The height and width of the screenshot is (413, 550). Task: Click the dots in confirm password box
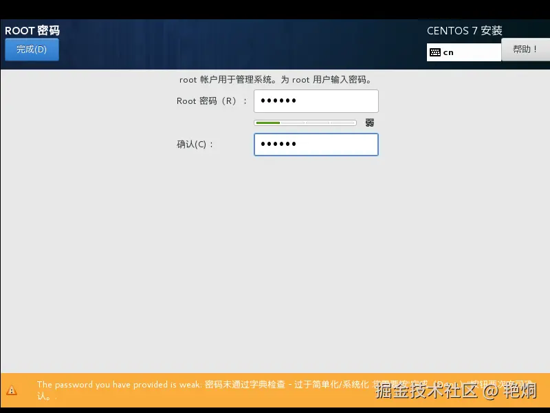[x=278, y=145]
